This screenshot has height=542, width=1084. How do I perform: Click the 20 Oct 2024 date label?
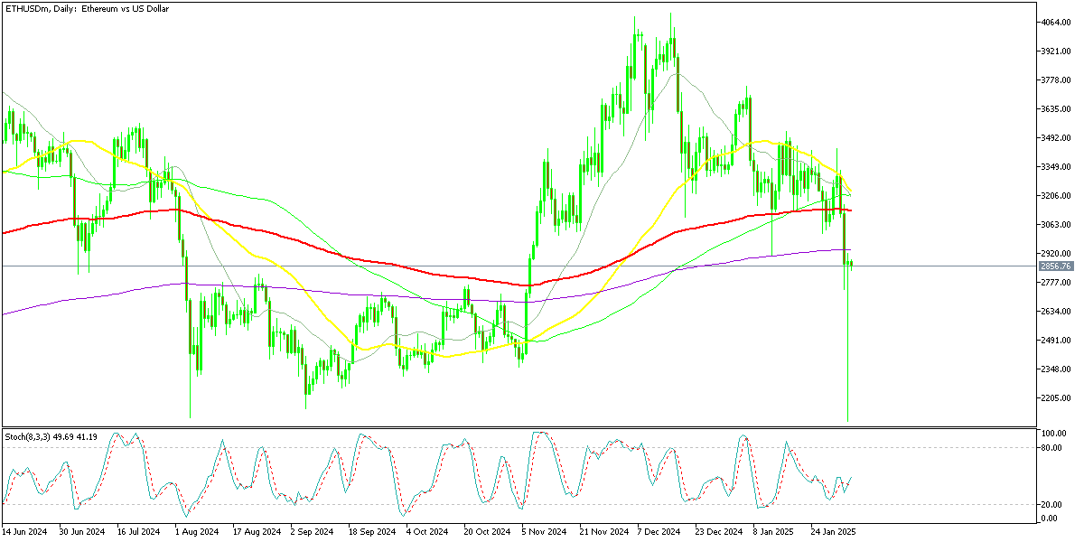click(x=488, y=532)
